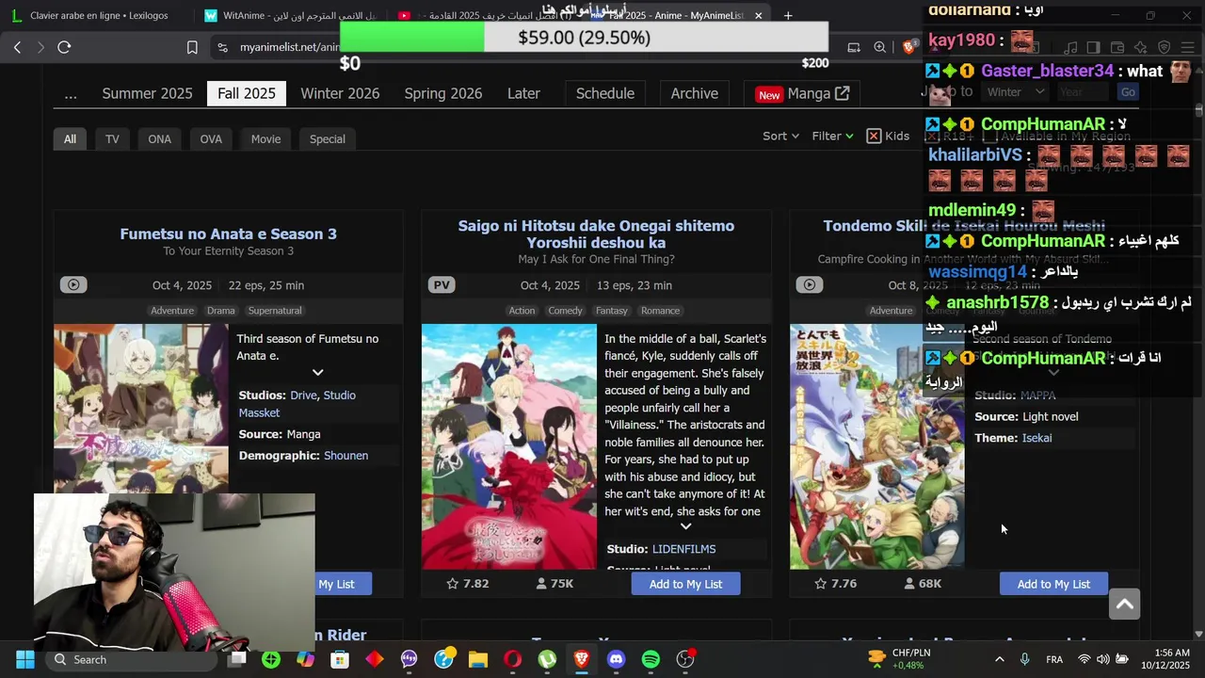Play video icon on Fumetsu no Anata e card
Image resolution: width=1205 pixels, height=678 pixels.
[73, 284]
